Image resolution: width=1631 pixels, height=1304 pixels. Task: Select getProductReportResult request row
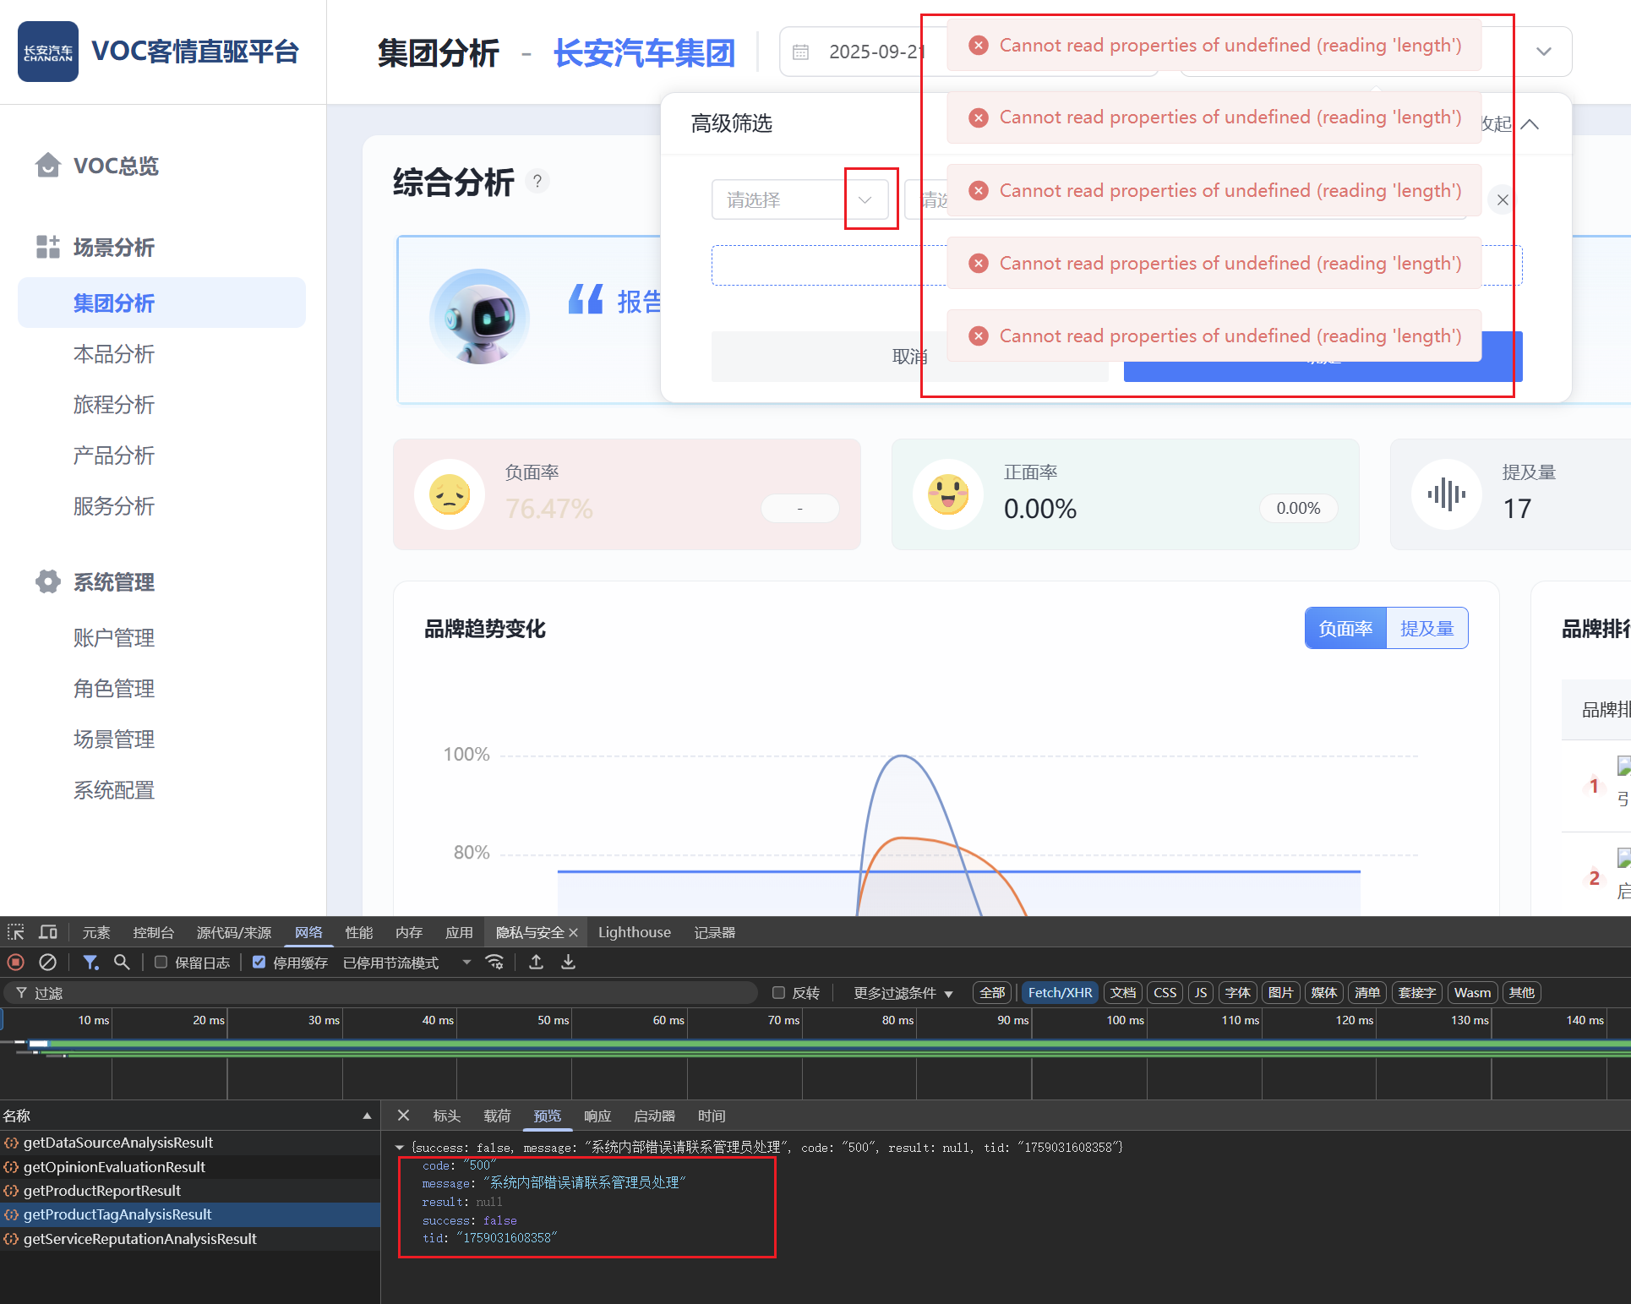[102, 1190]
